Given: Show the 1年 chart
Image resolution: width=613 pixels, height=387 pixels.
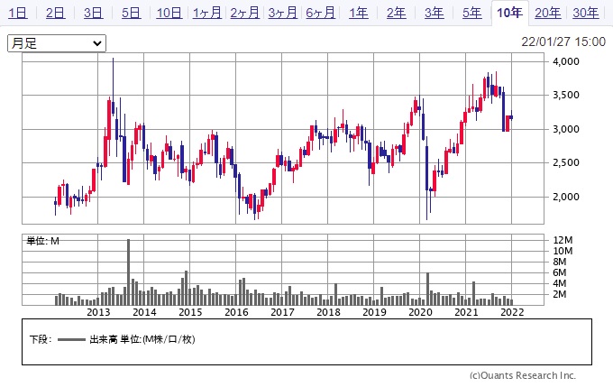Looking at the screenshot, I should tap(359, 13).
